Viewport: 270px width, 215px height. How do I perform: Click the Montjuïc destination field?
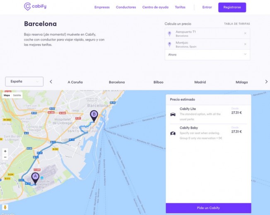pyautogui.click(x=207, y=44)
